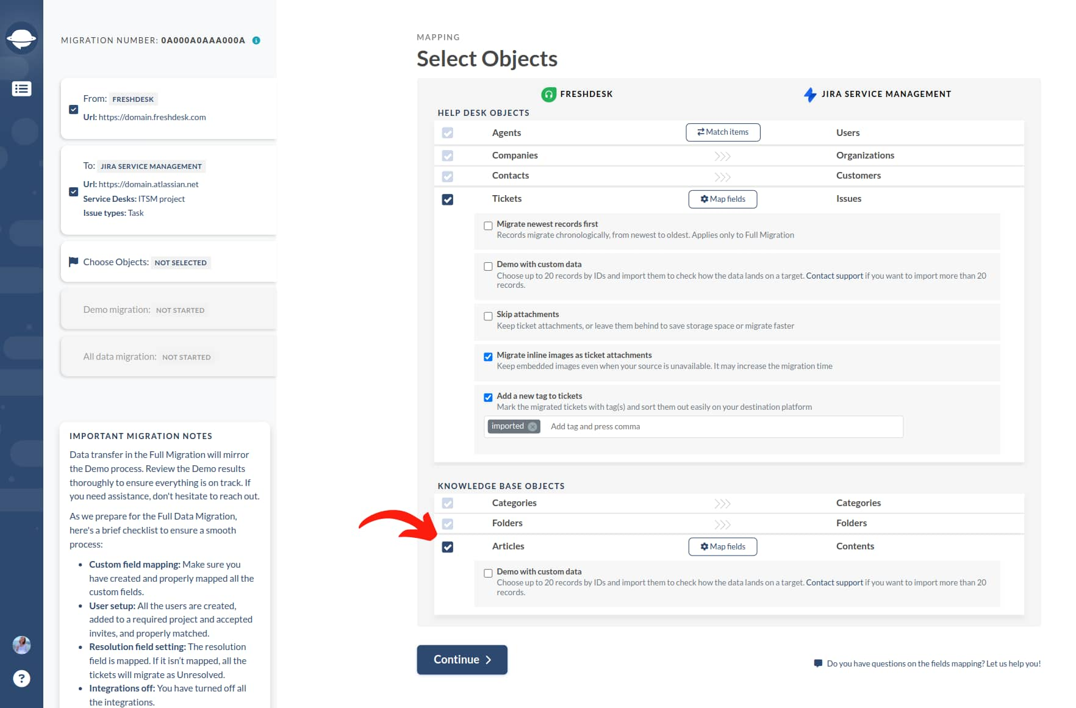
Task: Uncheck the Tickets checkbox
Action: 448,200
